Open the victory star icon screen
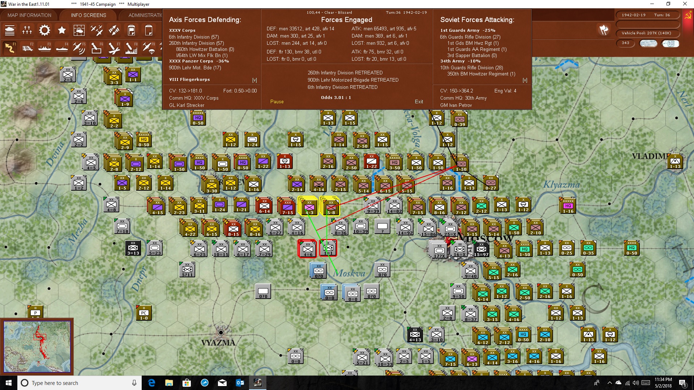 (x=62, y=30)
